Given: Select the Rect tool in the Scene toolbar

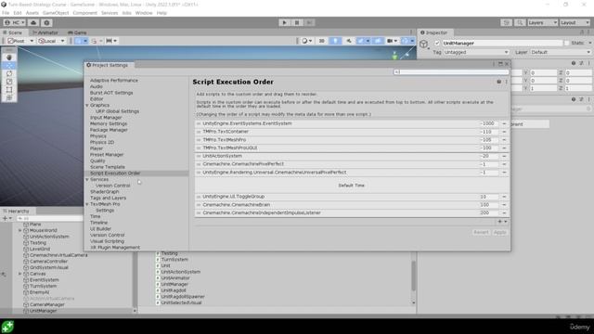Looking at the screenshot, I should [9, 90].
